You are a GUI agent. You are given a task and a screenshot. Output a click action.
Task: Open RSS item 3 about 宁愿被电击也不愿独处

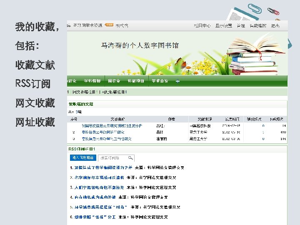tap(99, 187)
